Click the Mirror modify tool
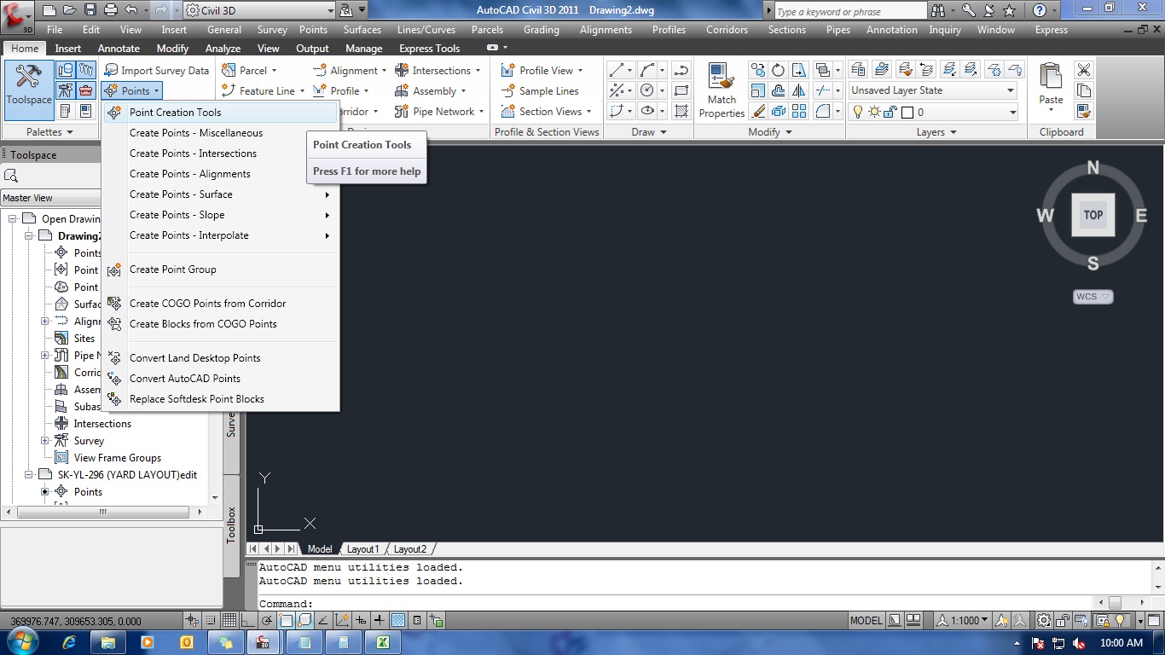The height and width of the screenshot is (655, 1165). point(798,90)
